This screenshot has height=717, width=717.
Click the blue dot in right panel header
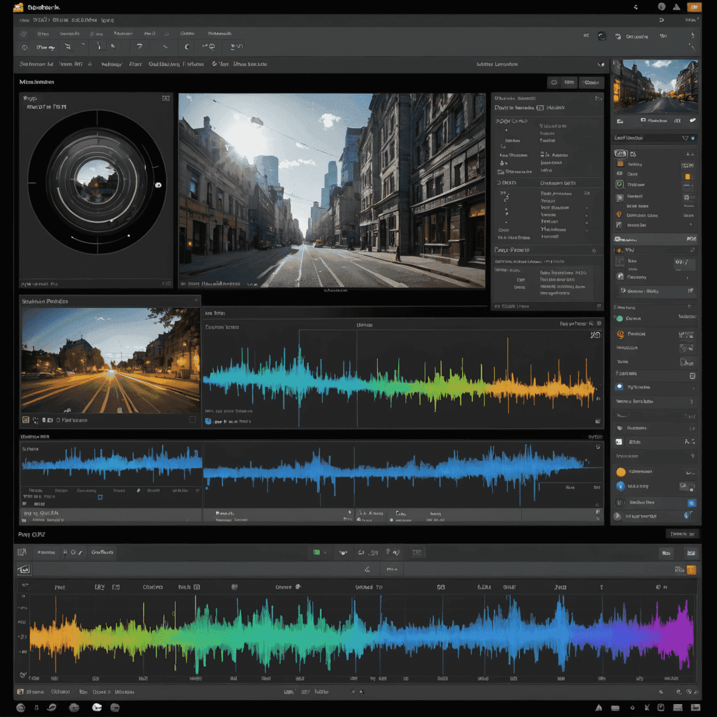point(693,138)
